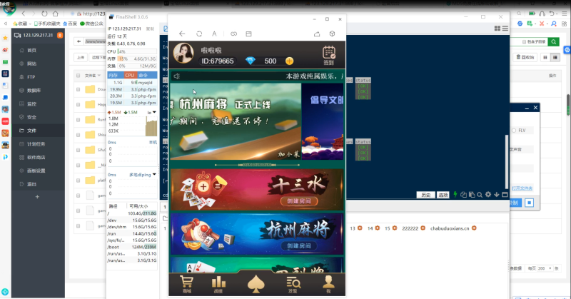This screenshot has height=299, width=571.
Task: Create a room under 杭州麻将
Action: 299,245
